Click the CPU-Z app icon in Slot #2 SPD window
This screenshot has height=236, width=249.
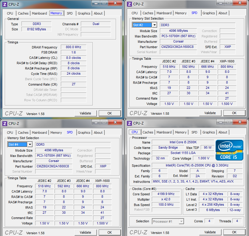pyautogui.click(x=129, y=4)
